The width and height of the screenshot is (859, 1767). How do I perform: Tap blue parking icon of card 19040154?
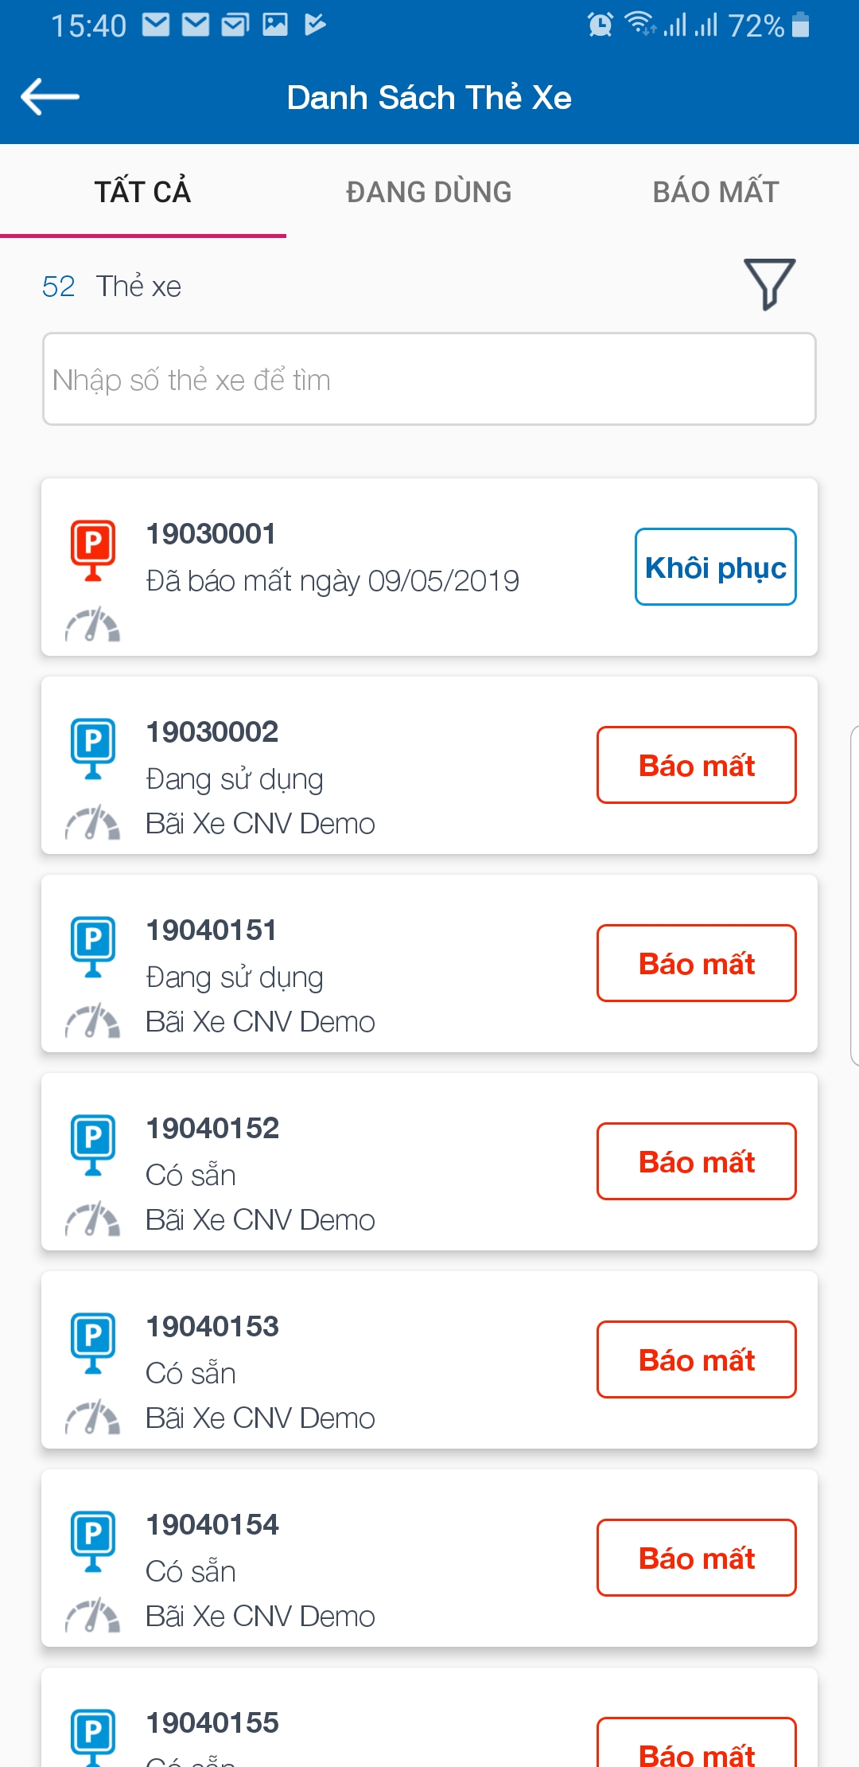coord(93,1540)
